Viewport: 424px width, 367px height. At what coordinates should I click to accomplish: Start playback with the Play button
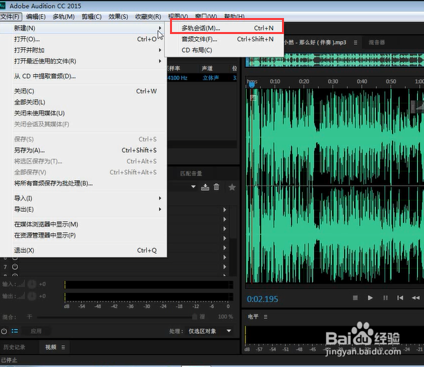click(370, 298)
